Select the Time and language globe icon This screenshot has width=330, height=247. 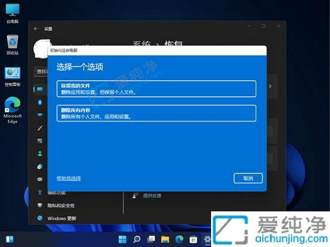(40, 166)
